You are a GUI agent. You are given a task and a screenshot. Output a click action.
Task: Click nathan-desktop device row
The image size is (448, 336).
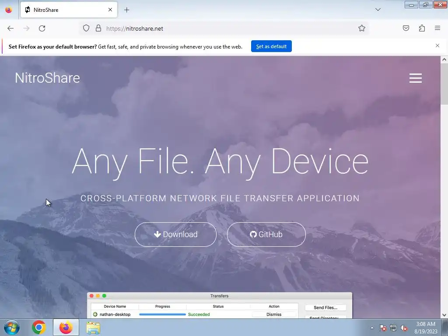click(x=195, y=314)
